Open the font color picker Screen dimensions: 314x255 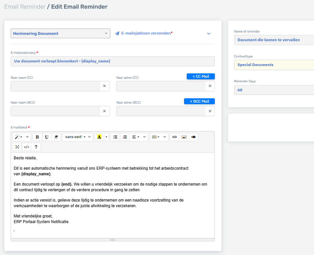pos(99,137)
